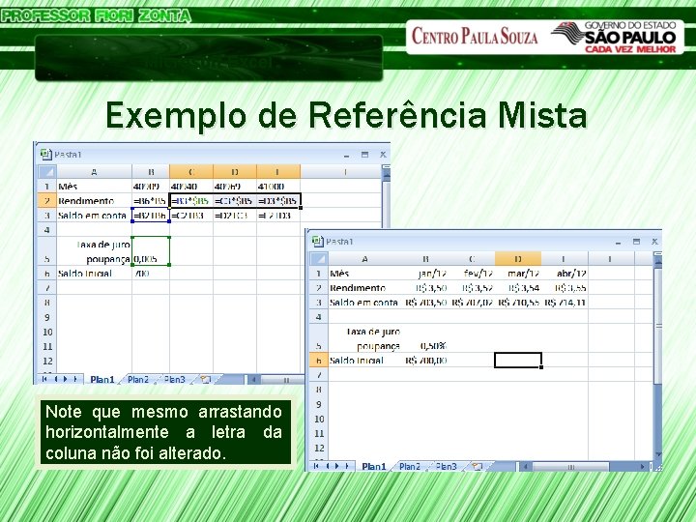Minimize the left Pasta1 workbook window
The width and height of the screenshot is (696, 522).
(347, 155)
